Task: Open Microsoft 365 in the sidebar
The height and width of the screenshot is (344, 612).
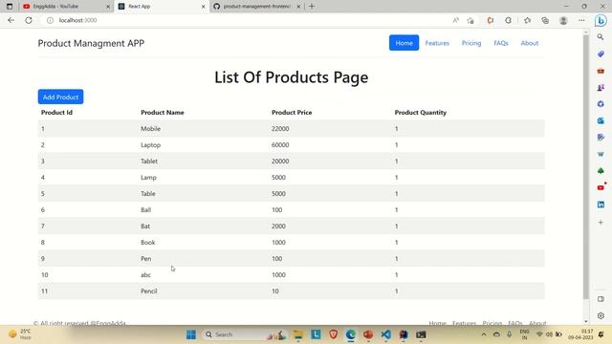Action: coord(601,104)
